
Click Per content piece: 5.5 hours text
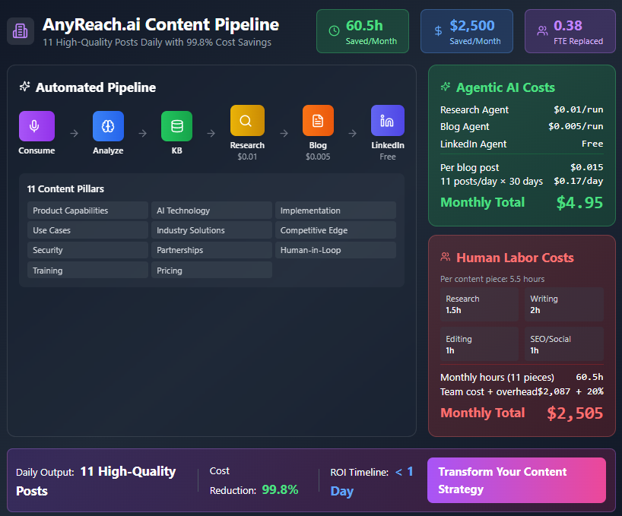(492, 279)
